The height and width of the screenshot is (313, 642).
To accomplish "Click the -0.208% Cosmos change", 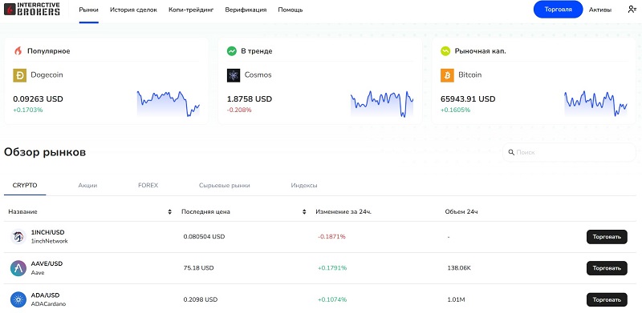I will [x=239, y=110].
